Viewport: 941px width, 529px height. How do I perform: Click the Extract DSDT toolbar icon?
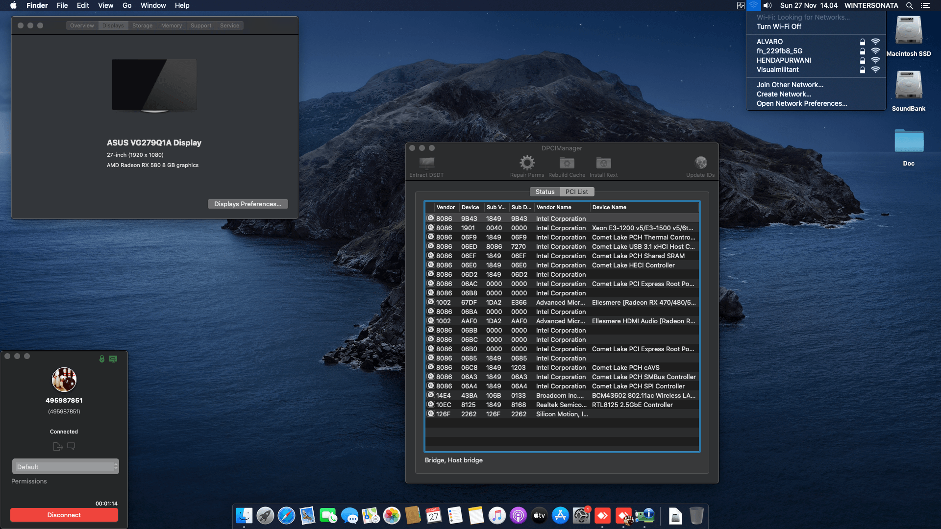tap(426, 163)
